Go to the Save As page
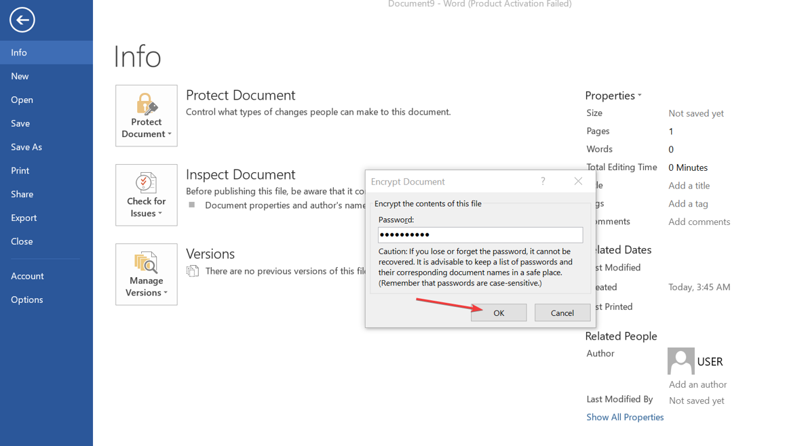 pyautogui.click(x=26, y=147)
